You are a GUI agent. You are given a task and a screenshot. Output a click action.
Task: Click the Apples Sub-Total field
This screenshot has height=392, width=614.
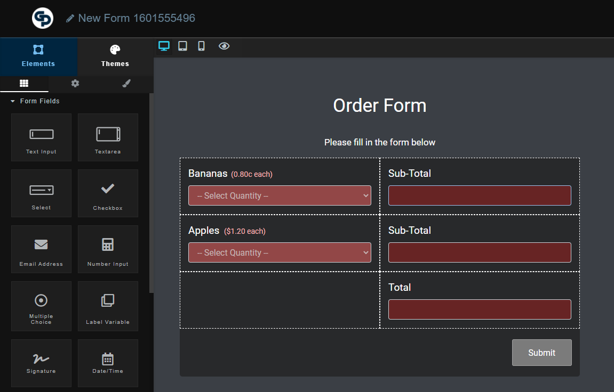point(480,252)
